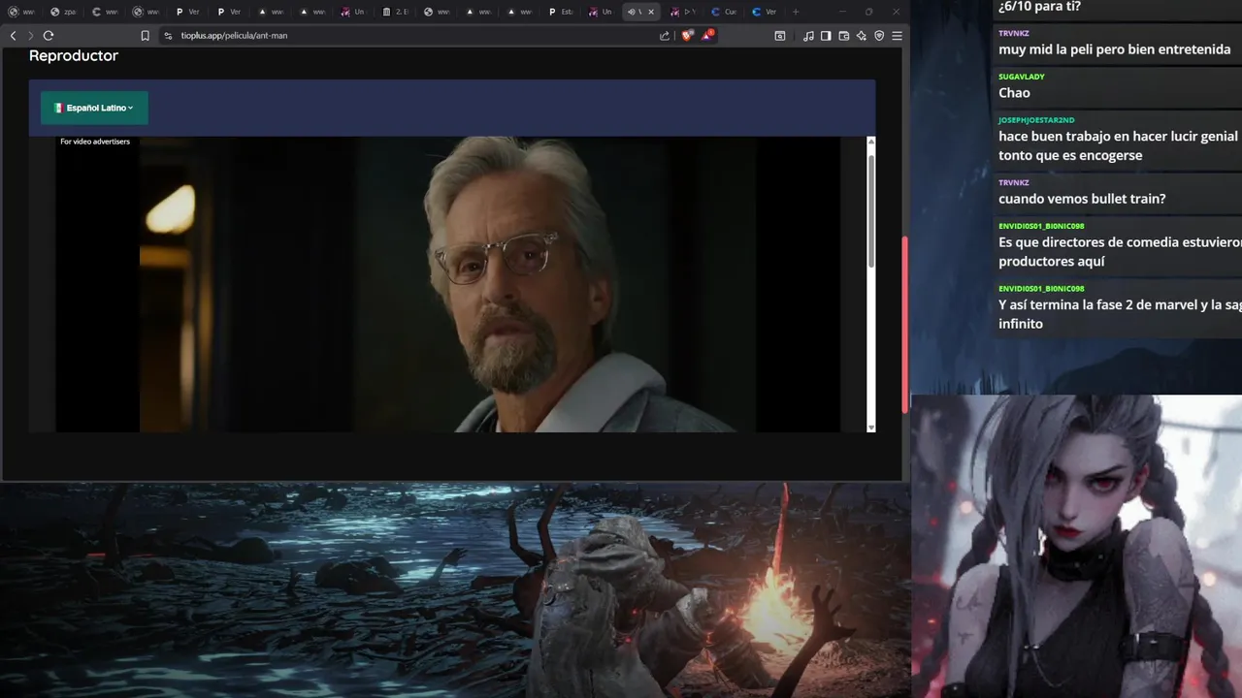Click chat message "cuando vemos bullet train?"
1242x698 pixels.
coord(1082,199)
